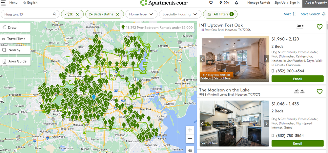This screenshot has width=328, height=153.
Task: Save IMT Uptown Post Oak to favorites
Action: (x=319, y=27)
